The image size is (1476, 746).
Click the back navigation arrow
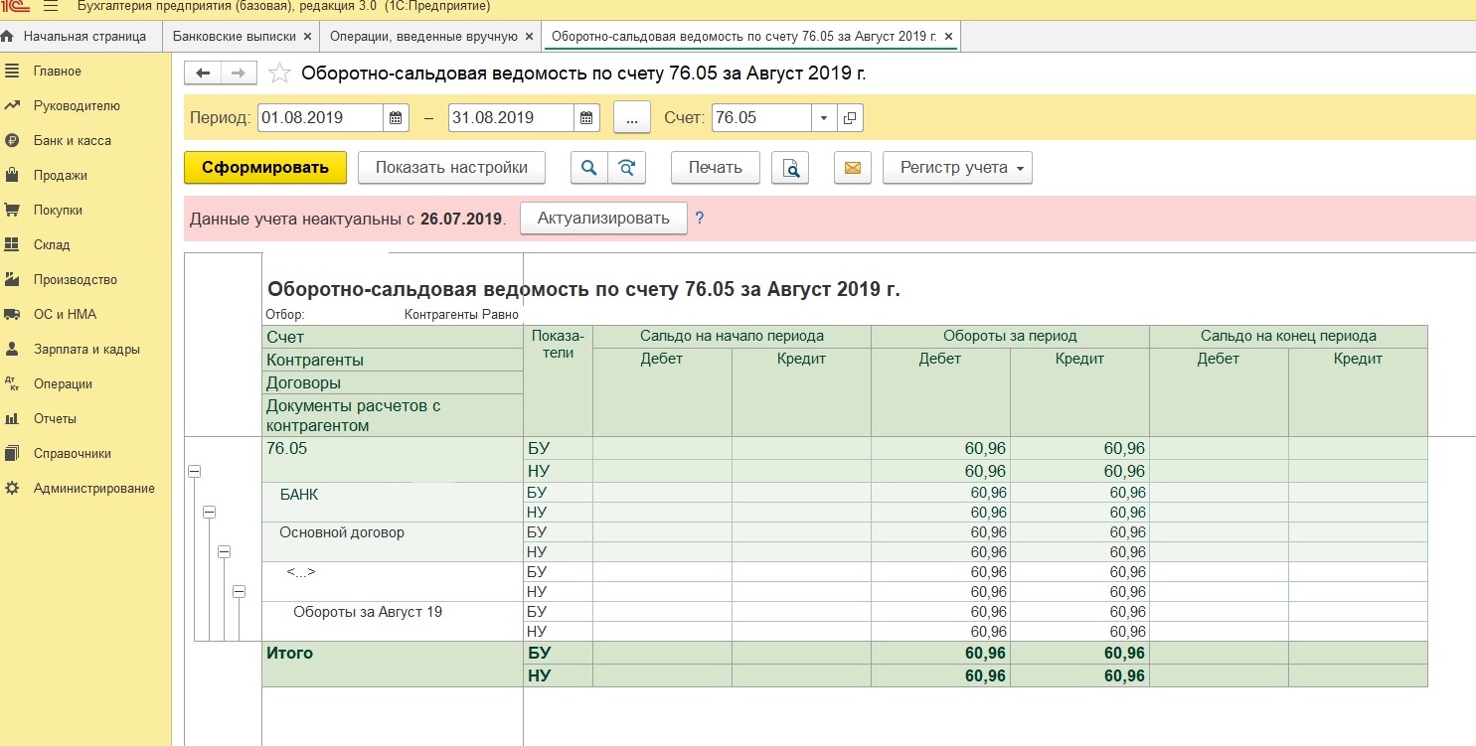coord(204,74)
